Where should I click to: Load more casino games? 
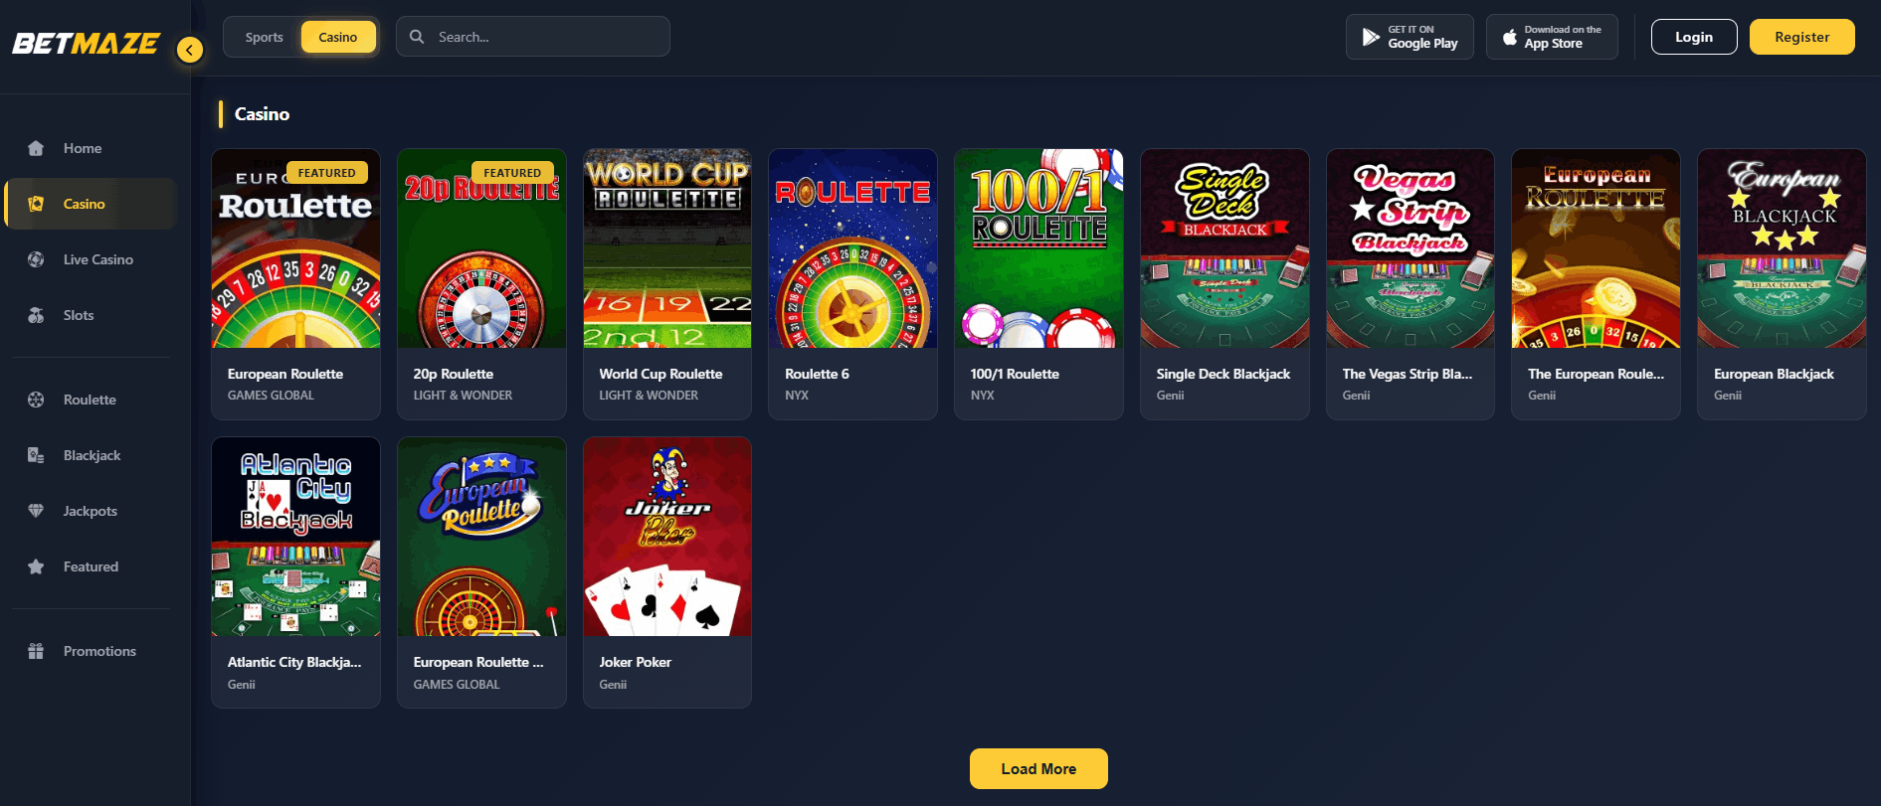[1038, 769]
